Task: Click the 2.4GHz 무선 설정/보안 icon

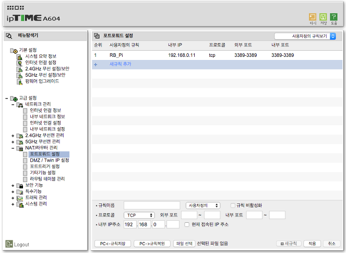Action: pos(20,69)
